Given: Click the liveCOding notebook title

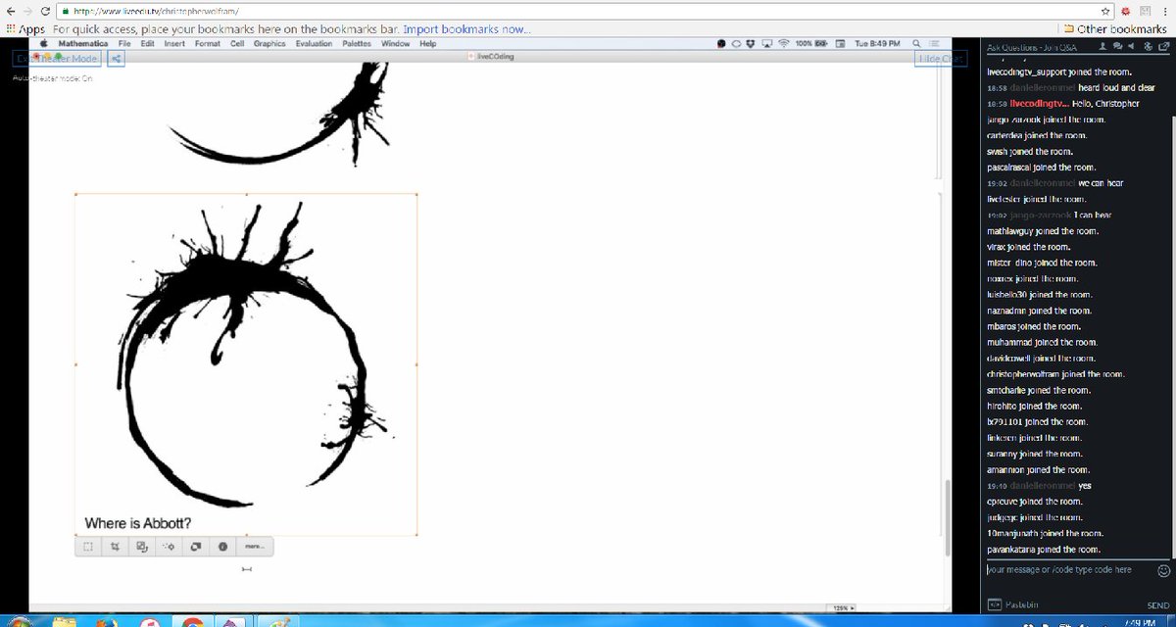Looking at the screenshot, I should 495,56.
